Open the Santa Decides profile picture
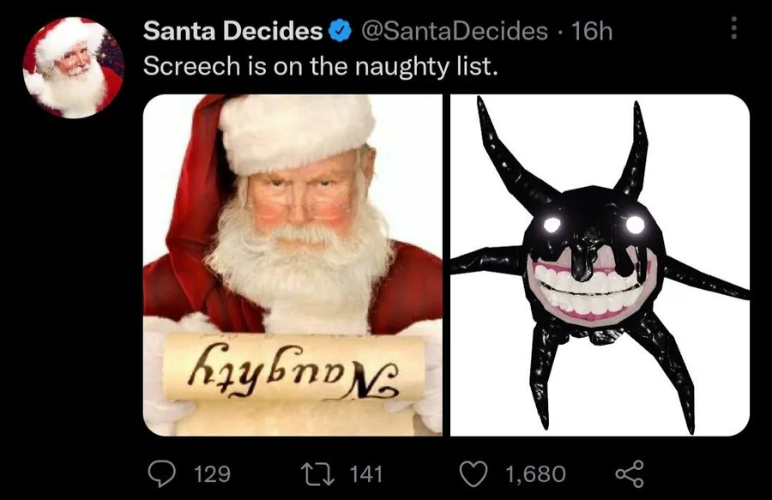 73,67
